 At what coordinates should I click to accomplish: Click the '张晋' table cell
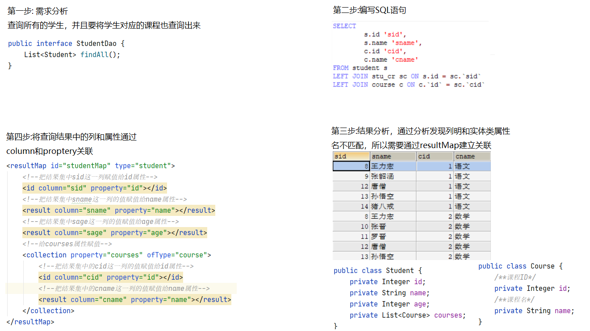point(393,226)
